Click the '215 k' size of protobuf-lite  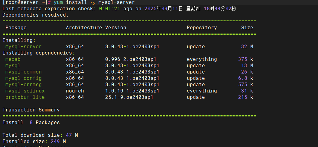(x=245, y=97)
